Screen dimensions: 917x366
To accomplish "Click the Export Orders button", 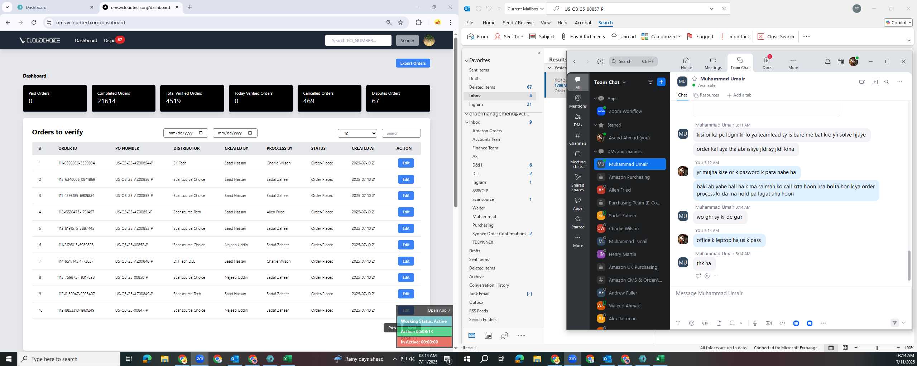I will tap(413, 63).
